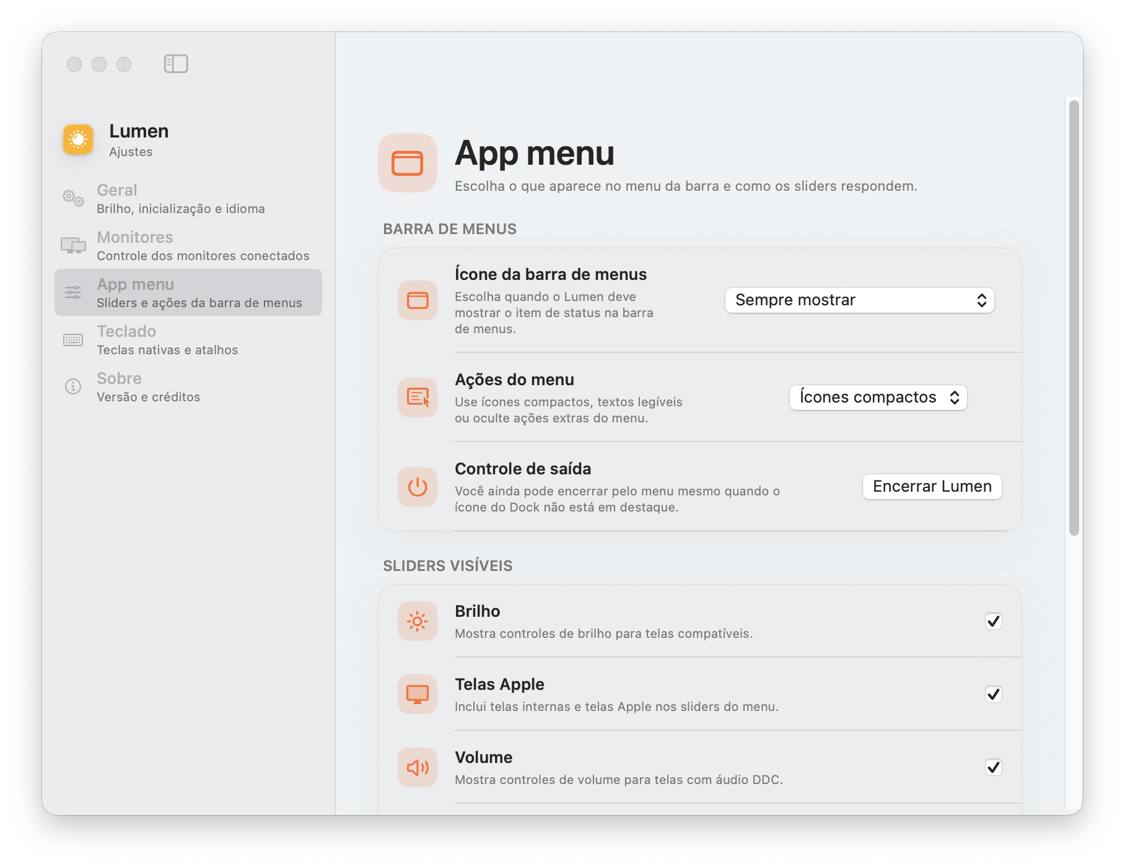
Task: Click 'Sliders e ações da barra de menus' text
Action: pyautogui.click(x=199, y=303)
